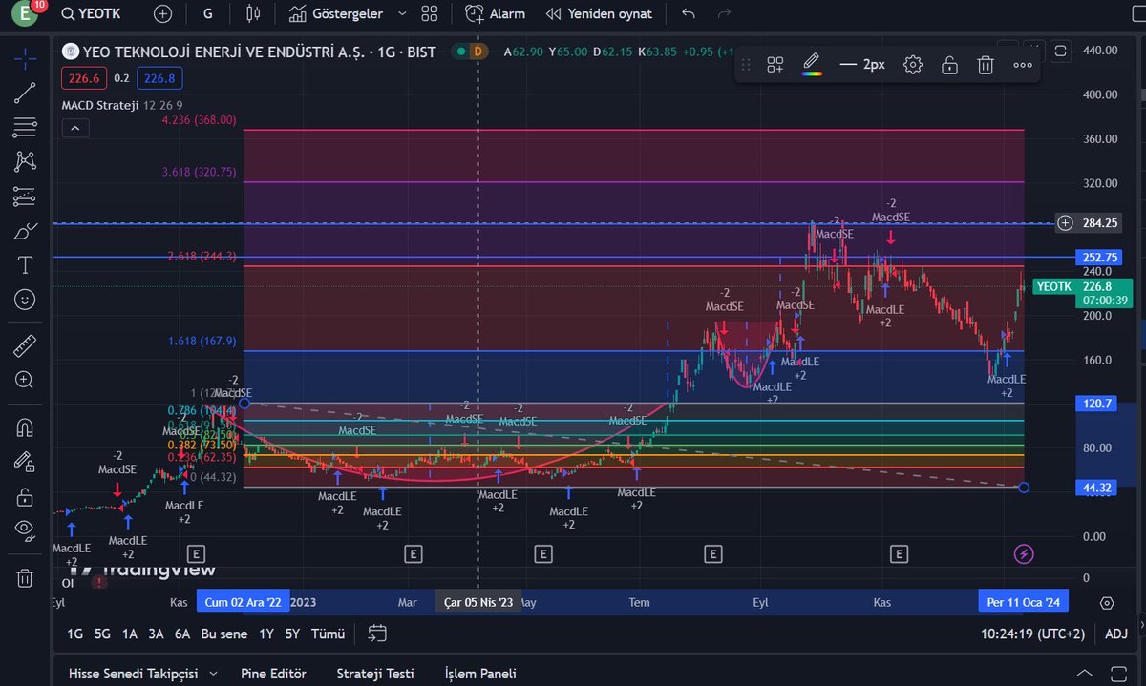Open the Göstergeler indicators dialog
The width and height of the screenshot is (1146, 686).
tap(337, 14)
